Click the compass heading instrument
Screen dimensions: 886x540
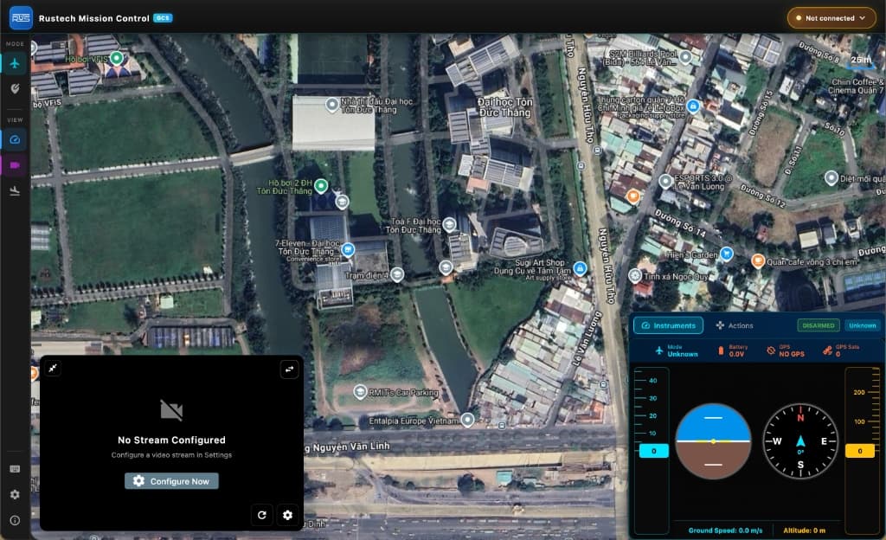800,440
